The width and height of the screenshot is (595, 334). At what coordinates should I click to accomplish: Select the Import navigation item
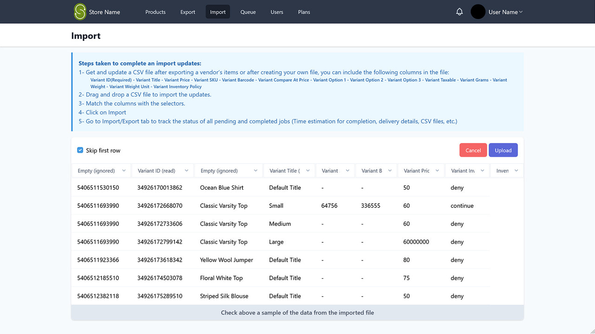coord(218,12)
